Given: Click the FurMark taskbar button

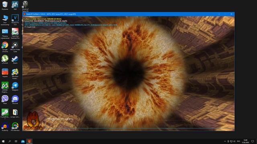Looking at the screenshot, I should click(29, 141).
